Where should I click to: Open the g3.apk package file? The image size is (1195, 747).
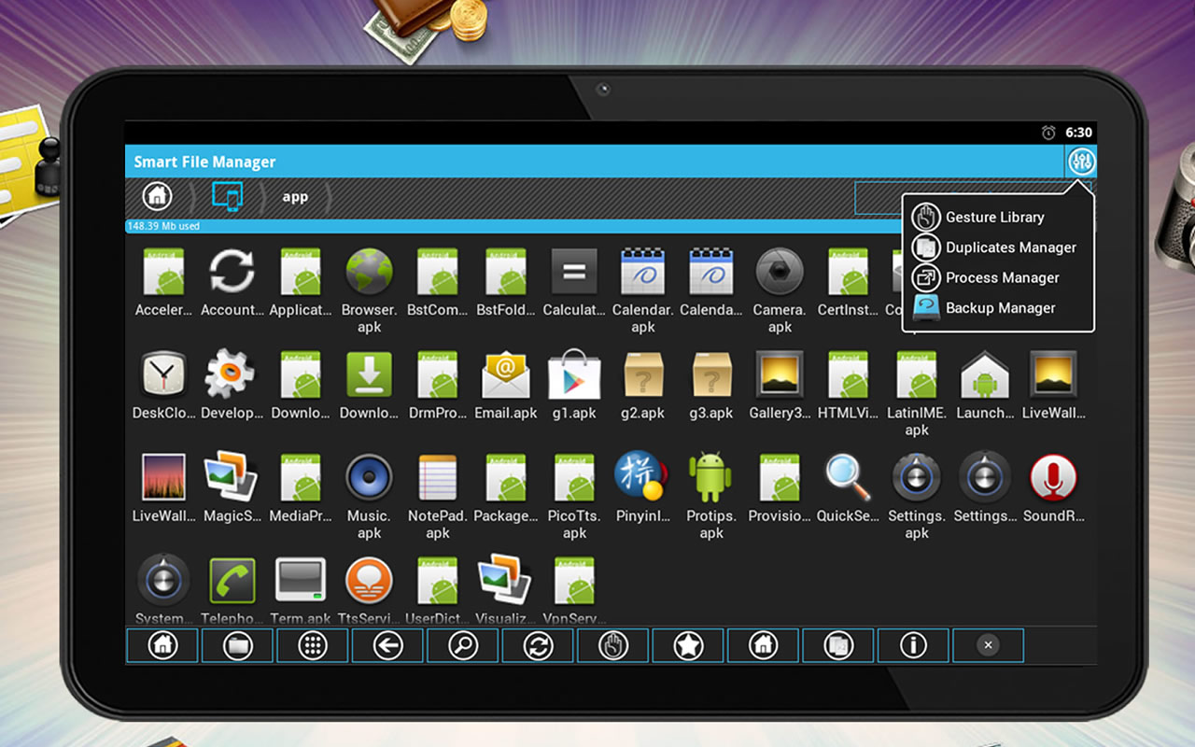[711, 385]
